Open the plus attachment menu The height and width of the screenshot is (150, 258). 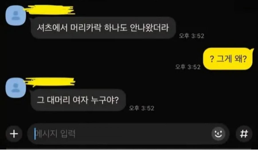[x=14, y=134]
